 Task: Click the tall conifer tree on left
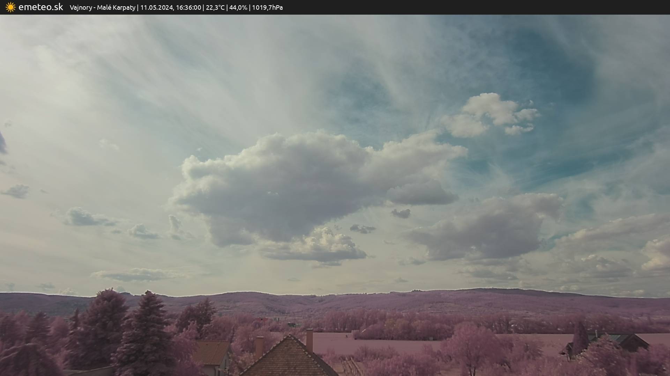point(148,331)
